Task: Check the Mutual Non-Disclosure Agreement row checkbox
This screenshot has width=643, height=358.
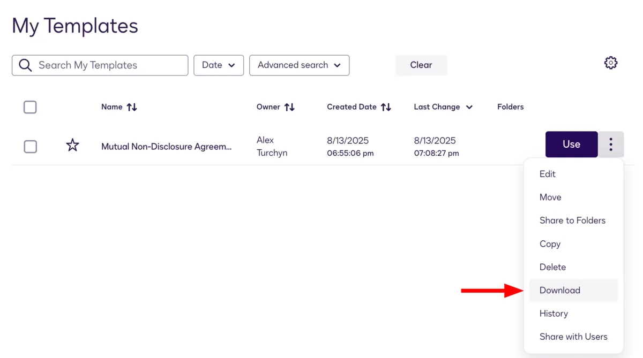Action: [x=30, y=147]
